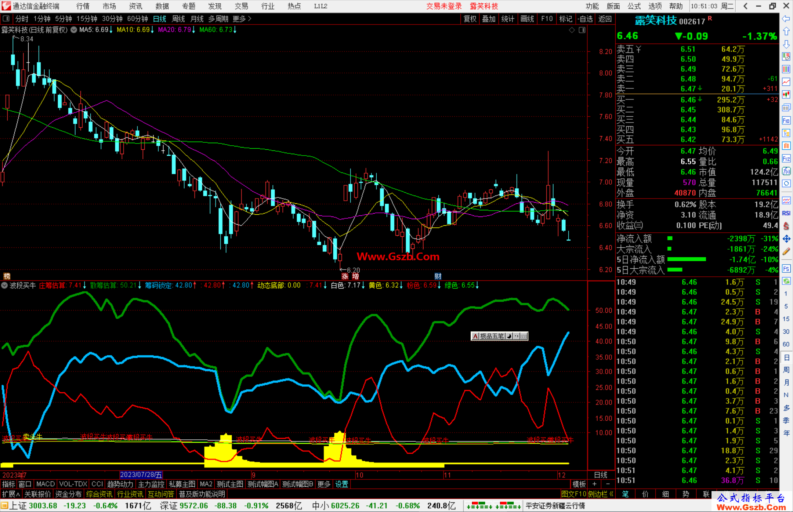Expand the 更多 periods dropdown in top toolbar
Image resolution: width=793 pixels, height=512 pixels.
point(242,19)
